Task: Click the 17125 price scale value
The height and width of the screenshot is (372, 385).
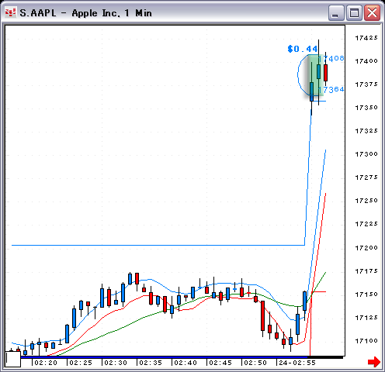Action: 366,318
